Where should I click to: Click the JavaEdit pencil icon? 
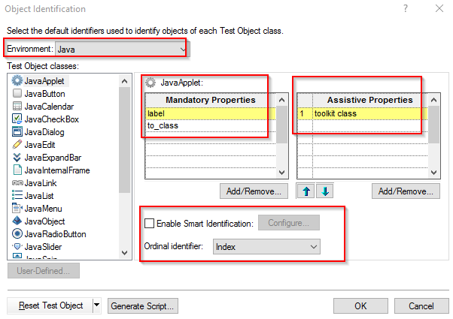[x=17, y=144]
